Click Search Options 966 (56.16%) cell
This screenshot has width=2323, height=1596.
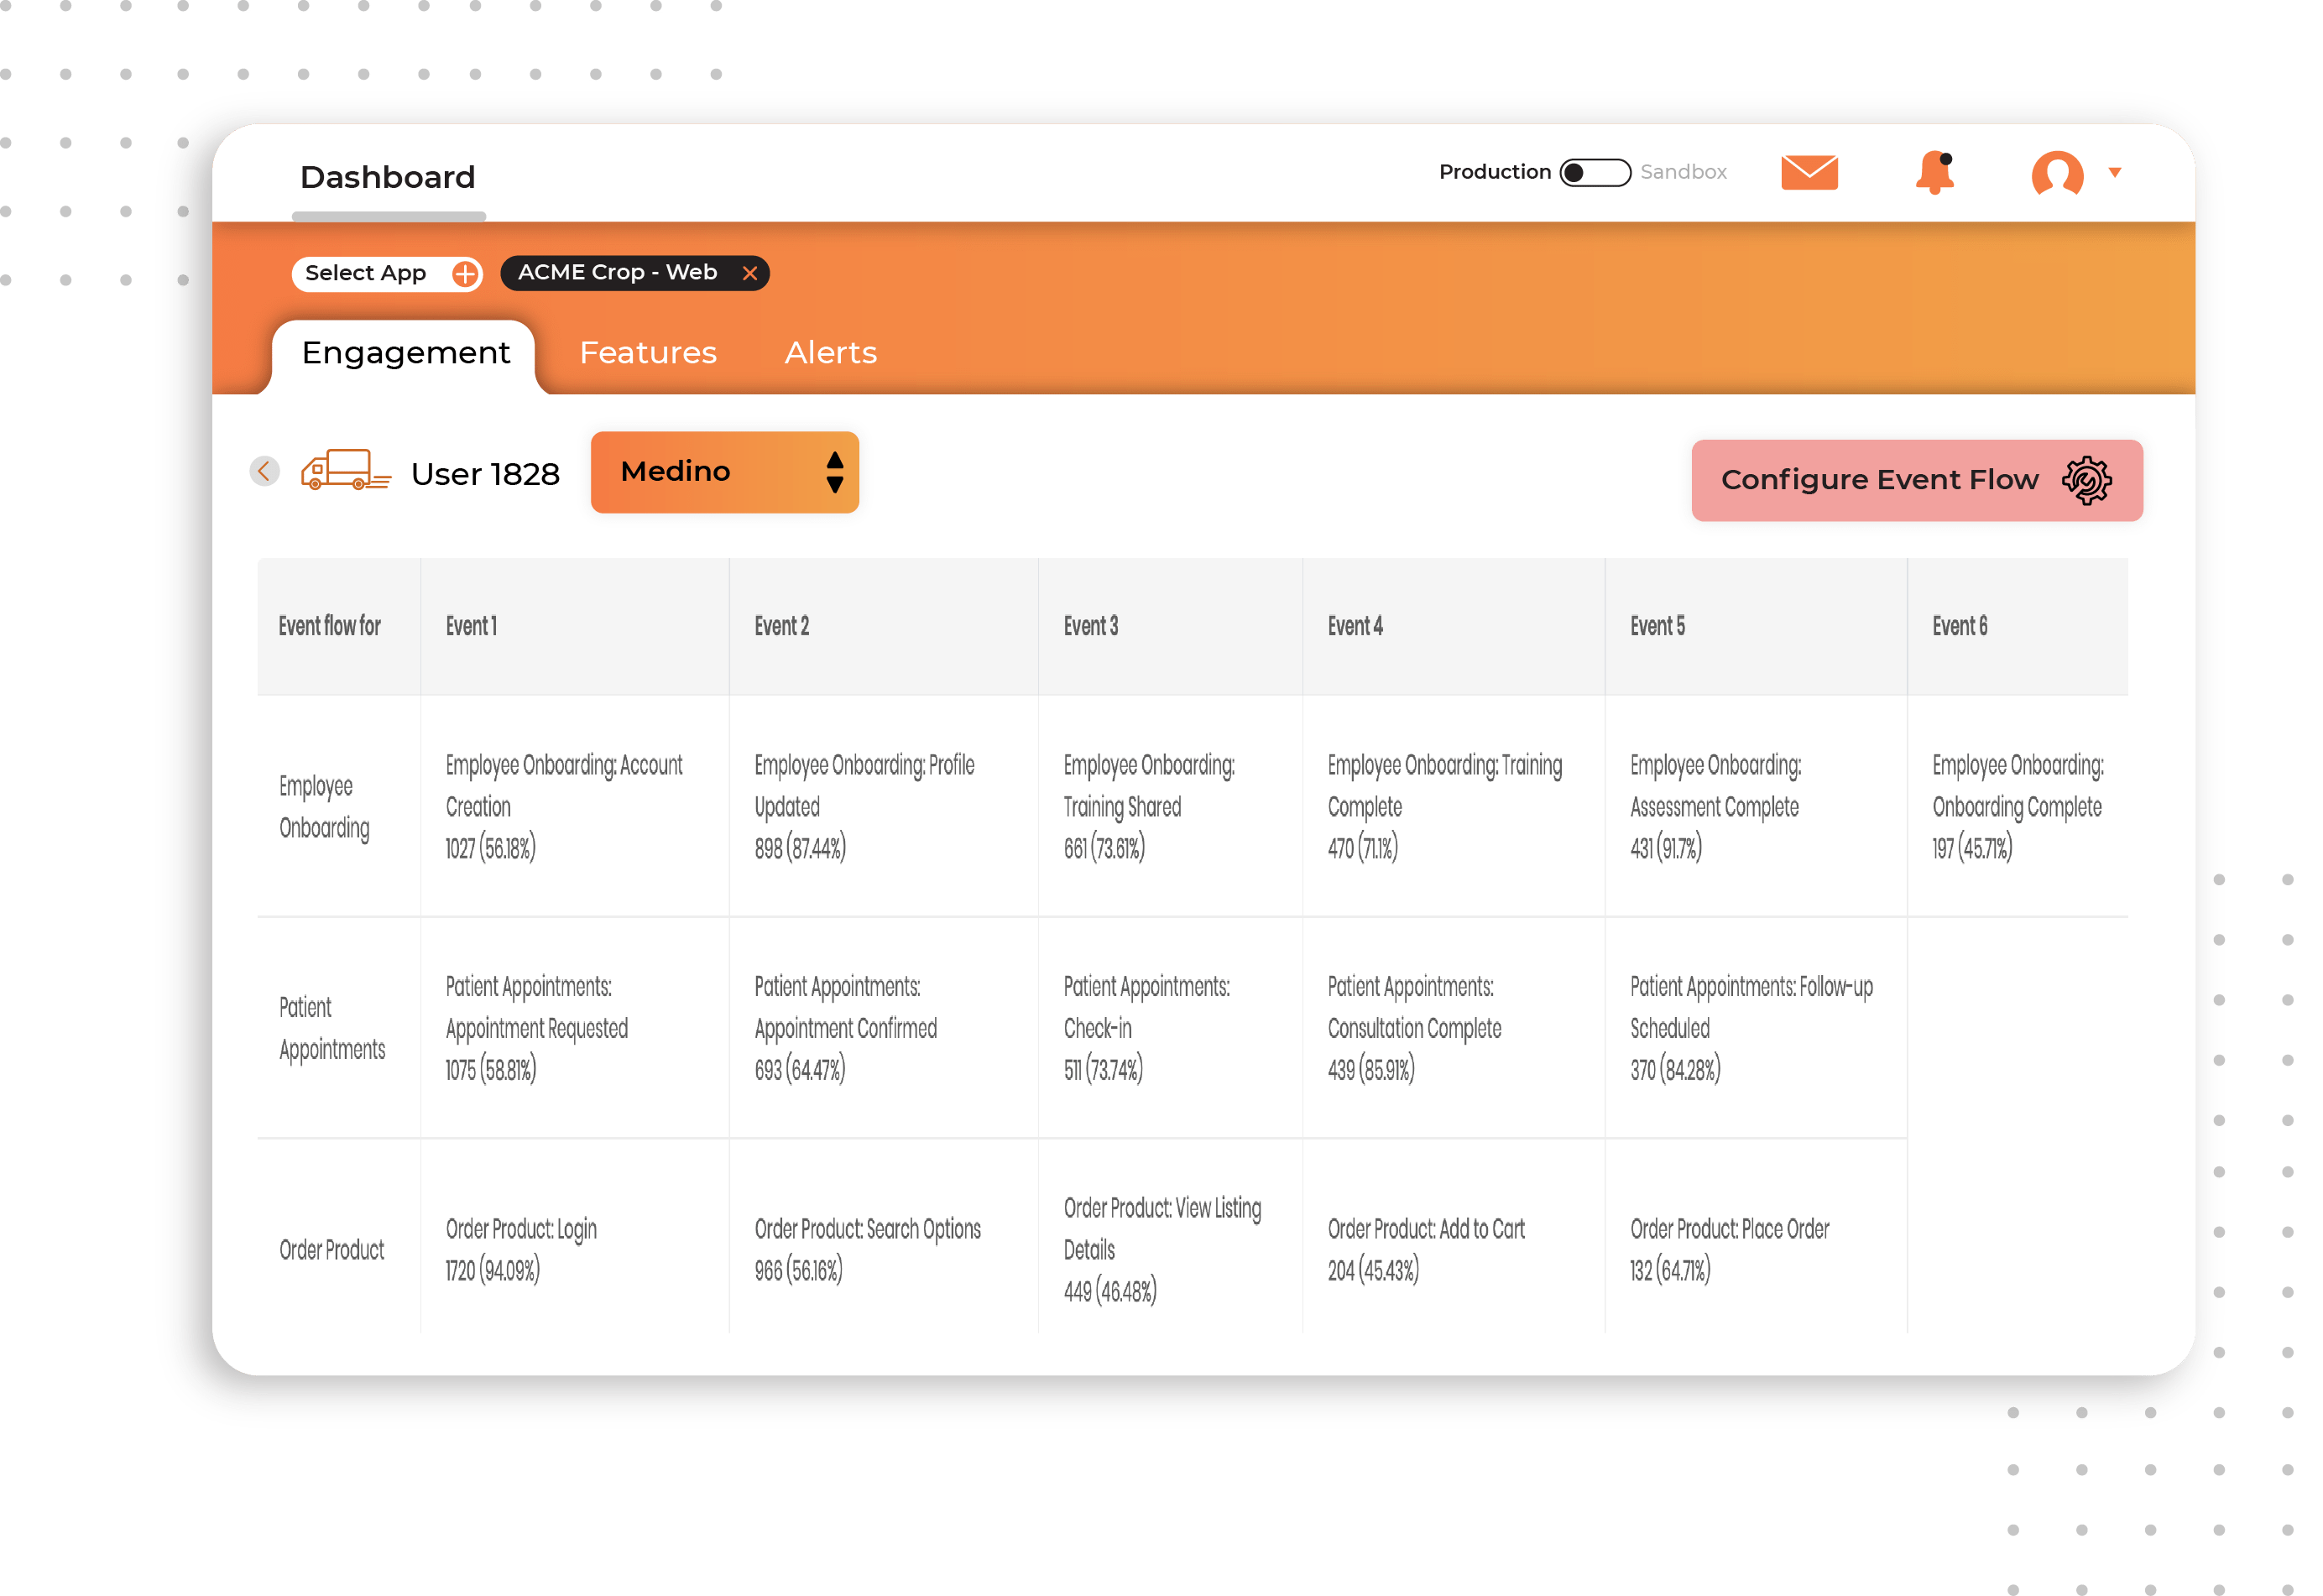(x=883, y=1236)
